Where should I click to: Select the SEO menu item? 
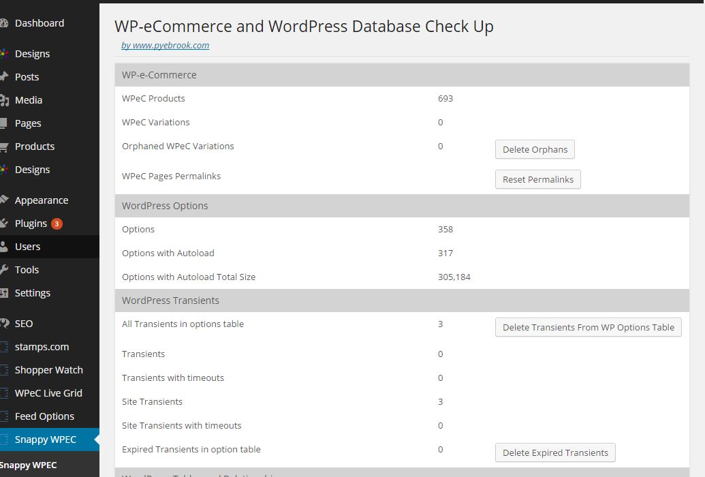[x=24, y=324]
